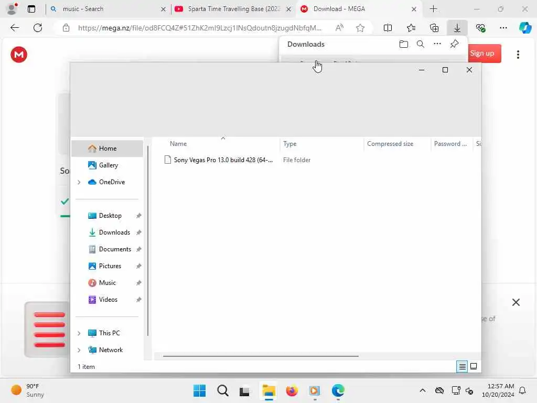Expand the This PC tree node

[79, 333]
